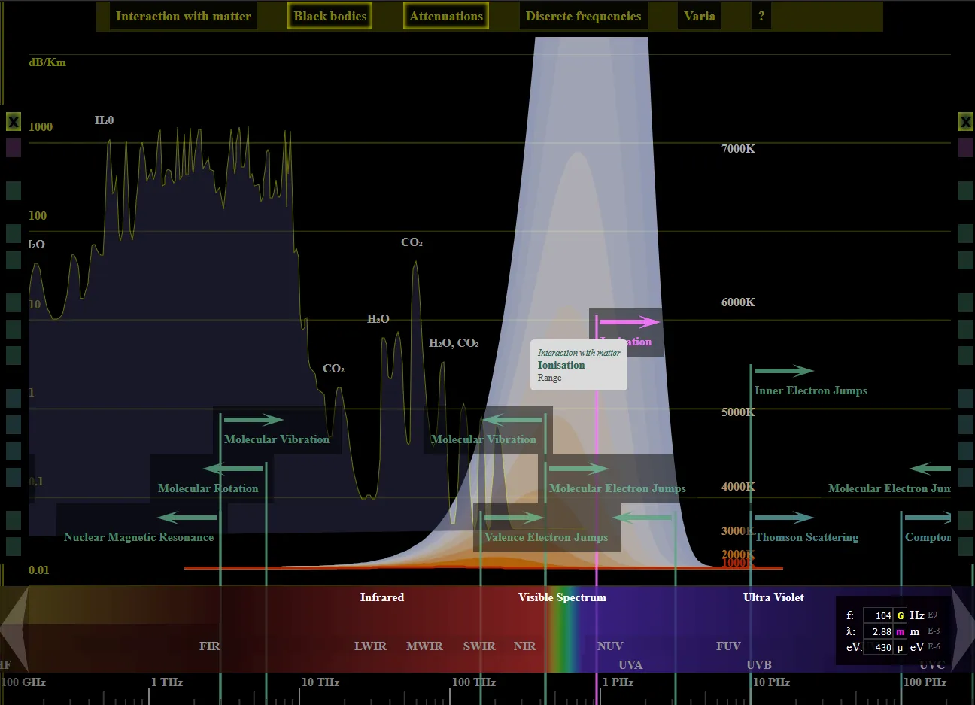
Task: Toggle the purple square below the left X button
Action: [x=13, y=148]
